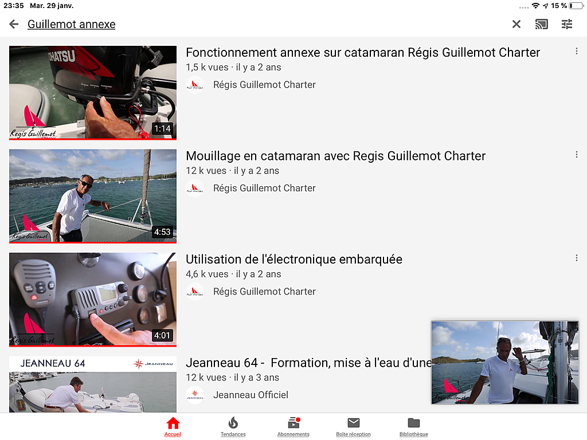Tap the 23:35 clock in status bar
The height and width of the screenshot is (440, 587).
(x=14, y=6)
